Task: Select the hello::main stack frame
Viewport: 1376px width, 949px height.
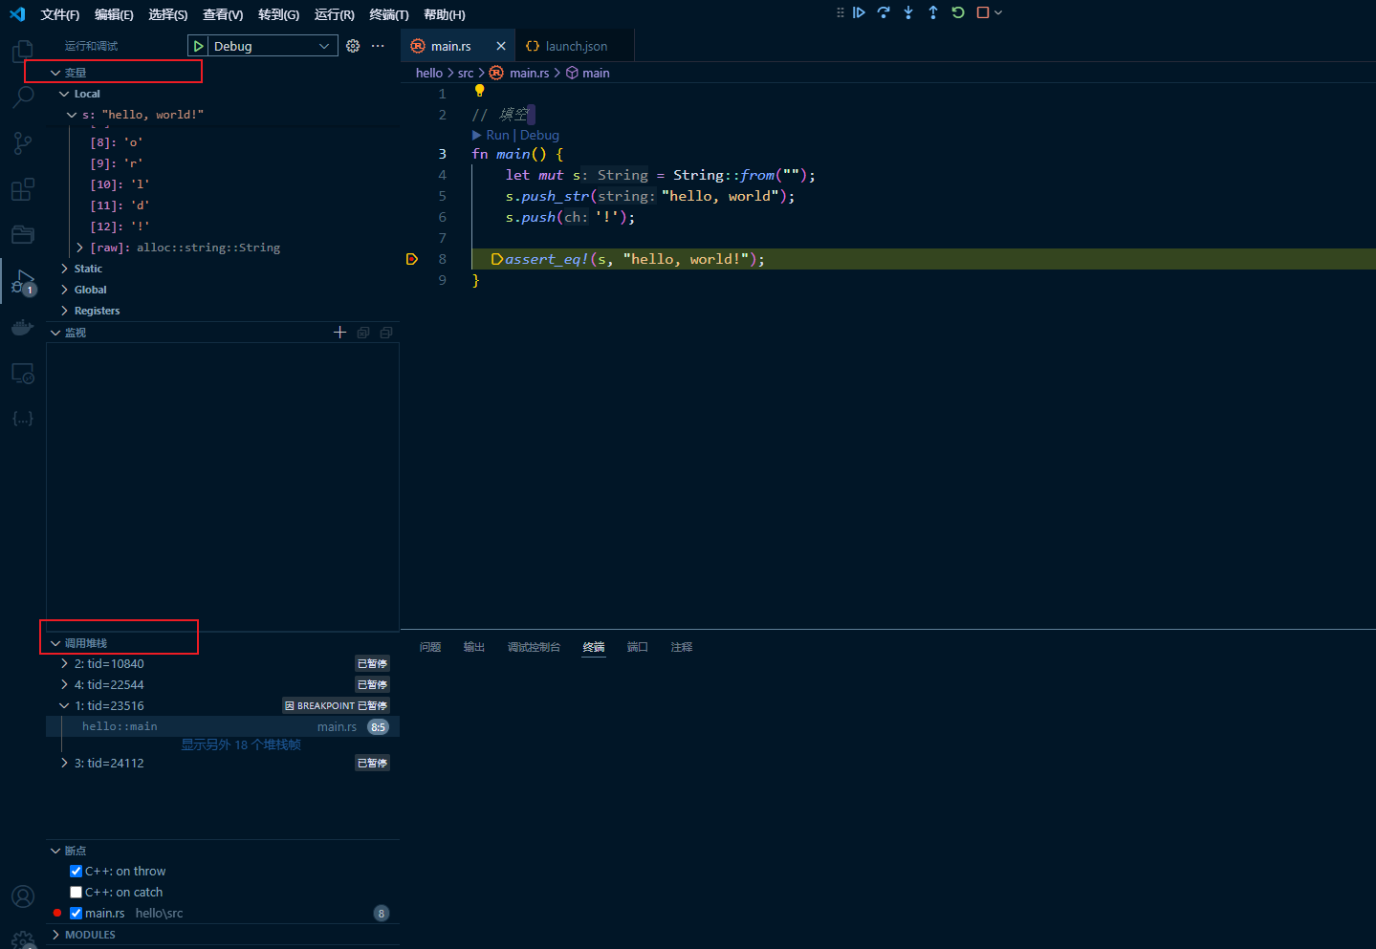Action: pyautogui.click(x=222, y=727)
